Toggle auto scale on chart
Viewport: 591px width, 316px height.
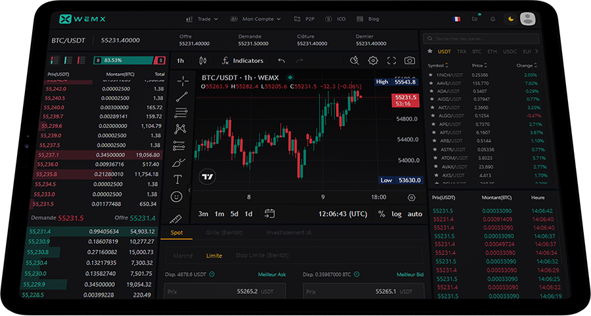pyautogui.click(x=414, y=214)
